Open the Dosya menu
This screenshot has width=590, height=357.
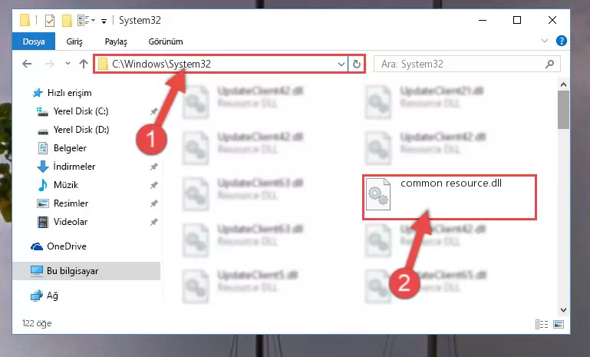tap(34, 41)
